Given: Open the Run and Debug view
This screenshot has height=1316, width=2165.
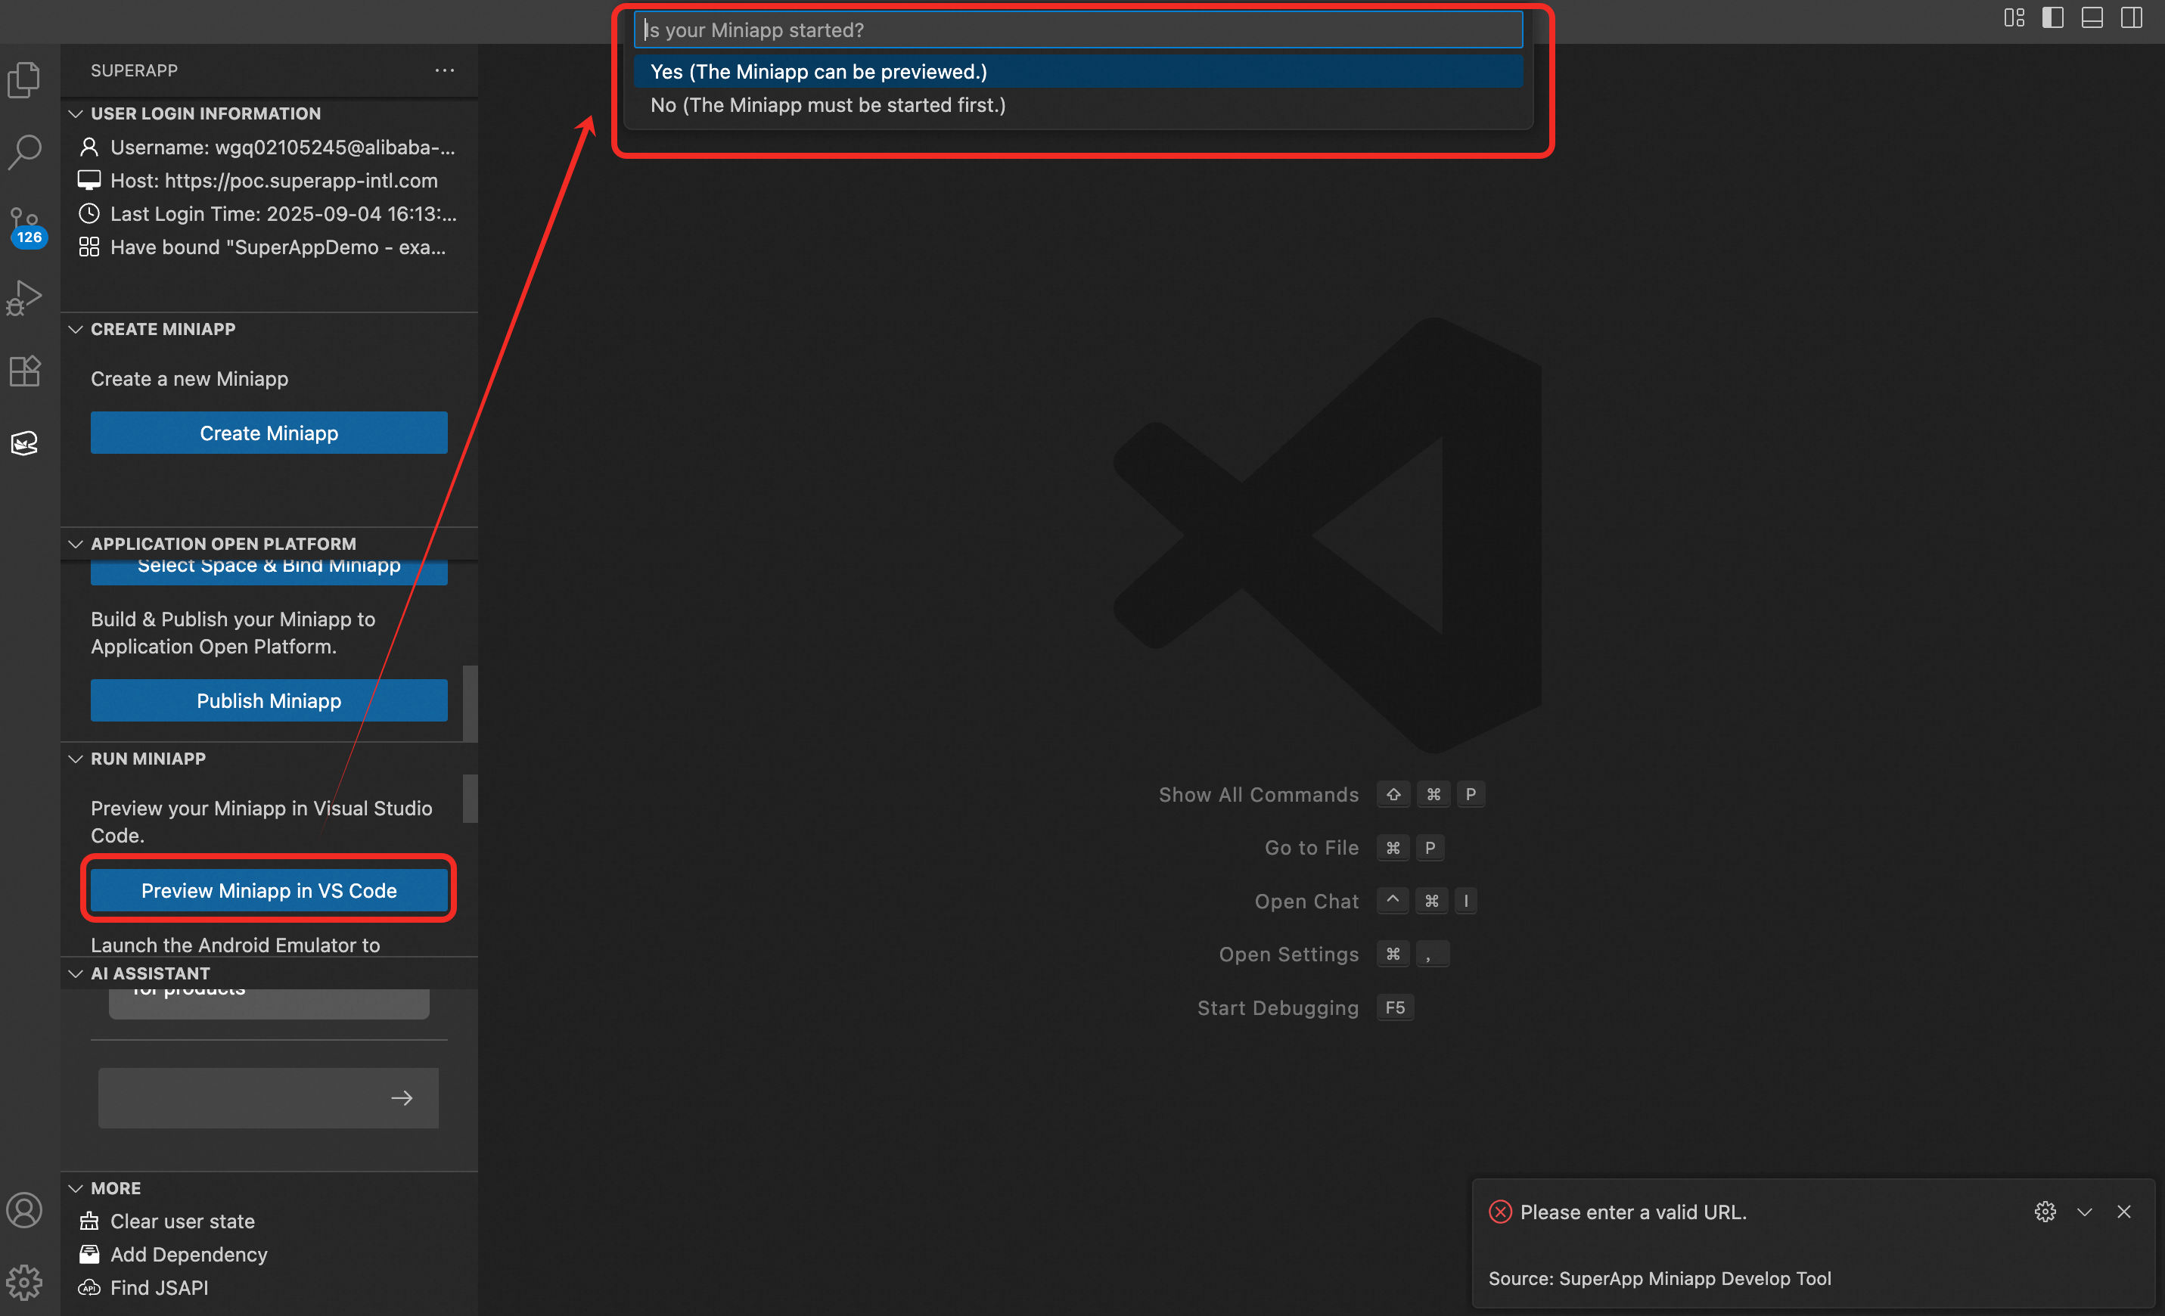Looking at the screenshot, I should [25, 298].
